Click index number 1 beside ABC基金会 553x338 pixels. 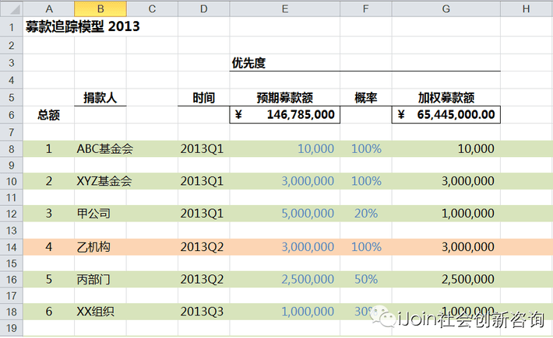point(48,148)
